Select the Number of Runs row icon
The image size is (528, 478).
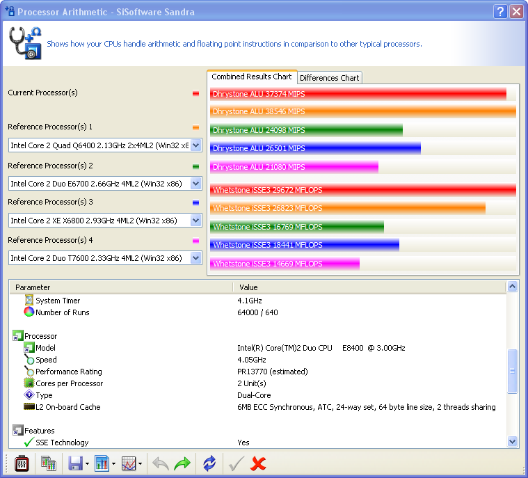29,312
